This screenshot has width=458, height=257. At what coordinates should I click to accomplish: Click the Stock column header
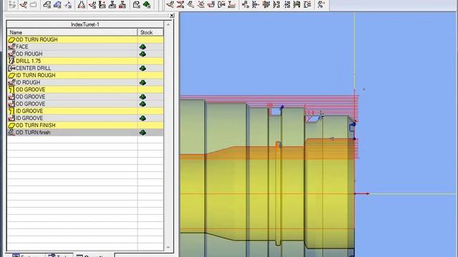(150, 32)
